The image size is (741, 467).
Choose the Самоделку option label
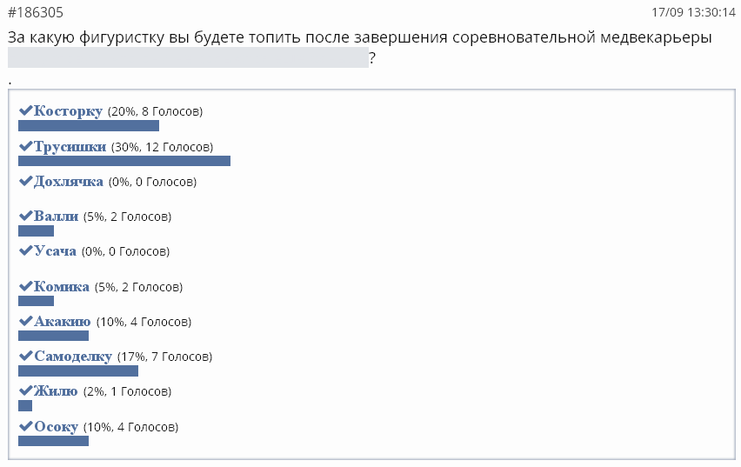tap(73, 357)
